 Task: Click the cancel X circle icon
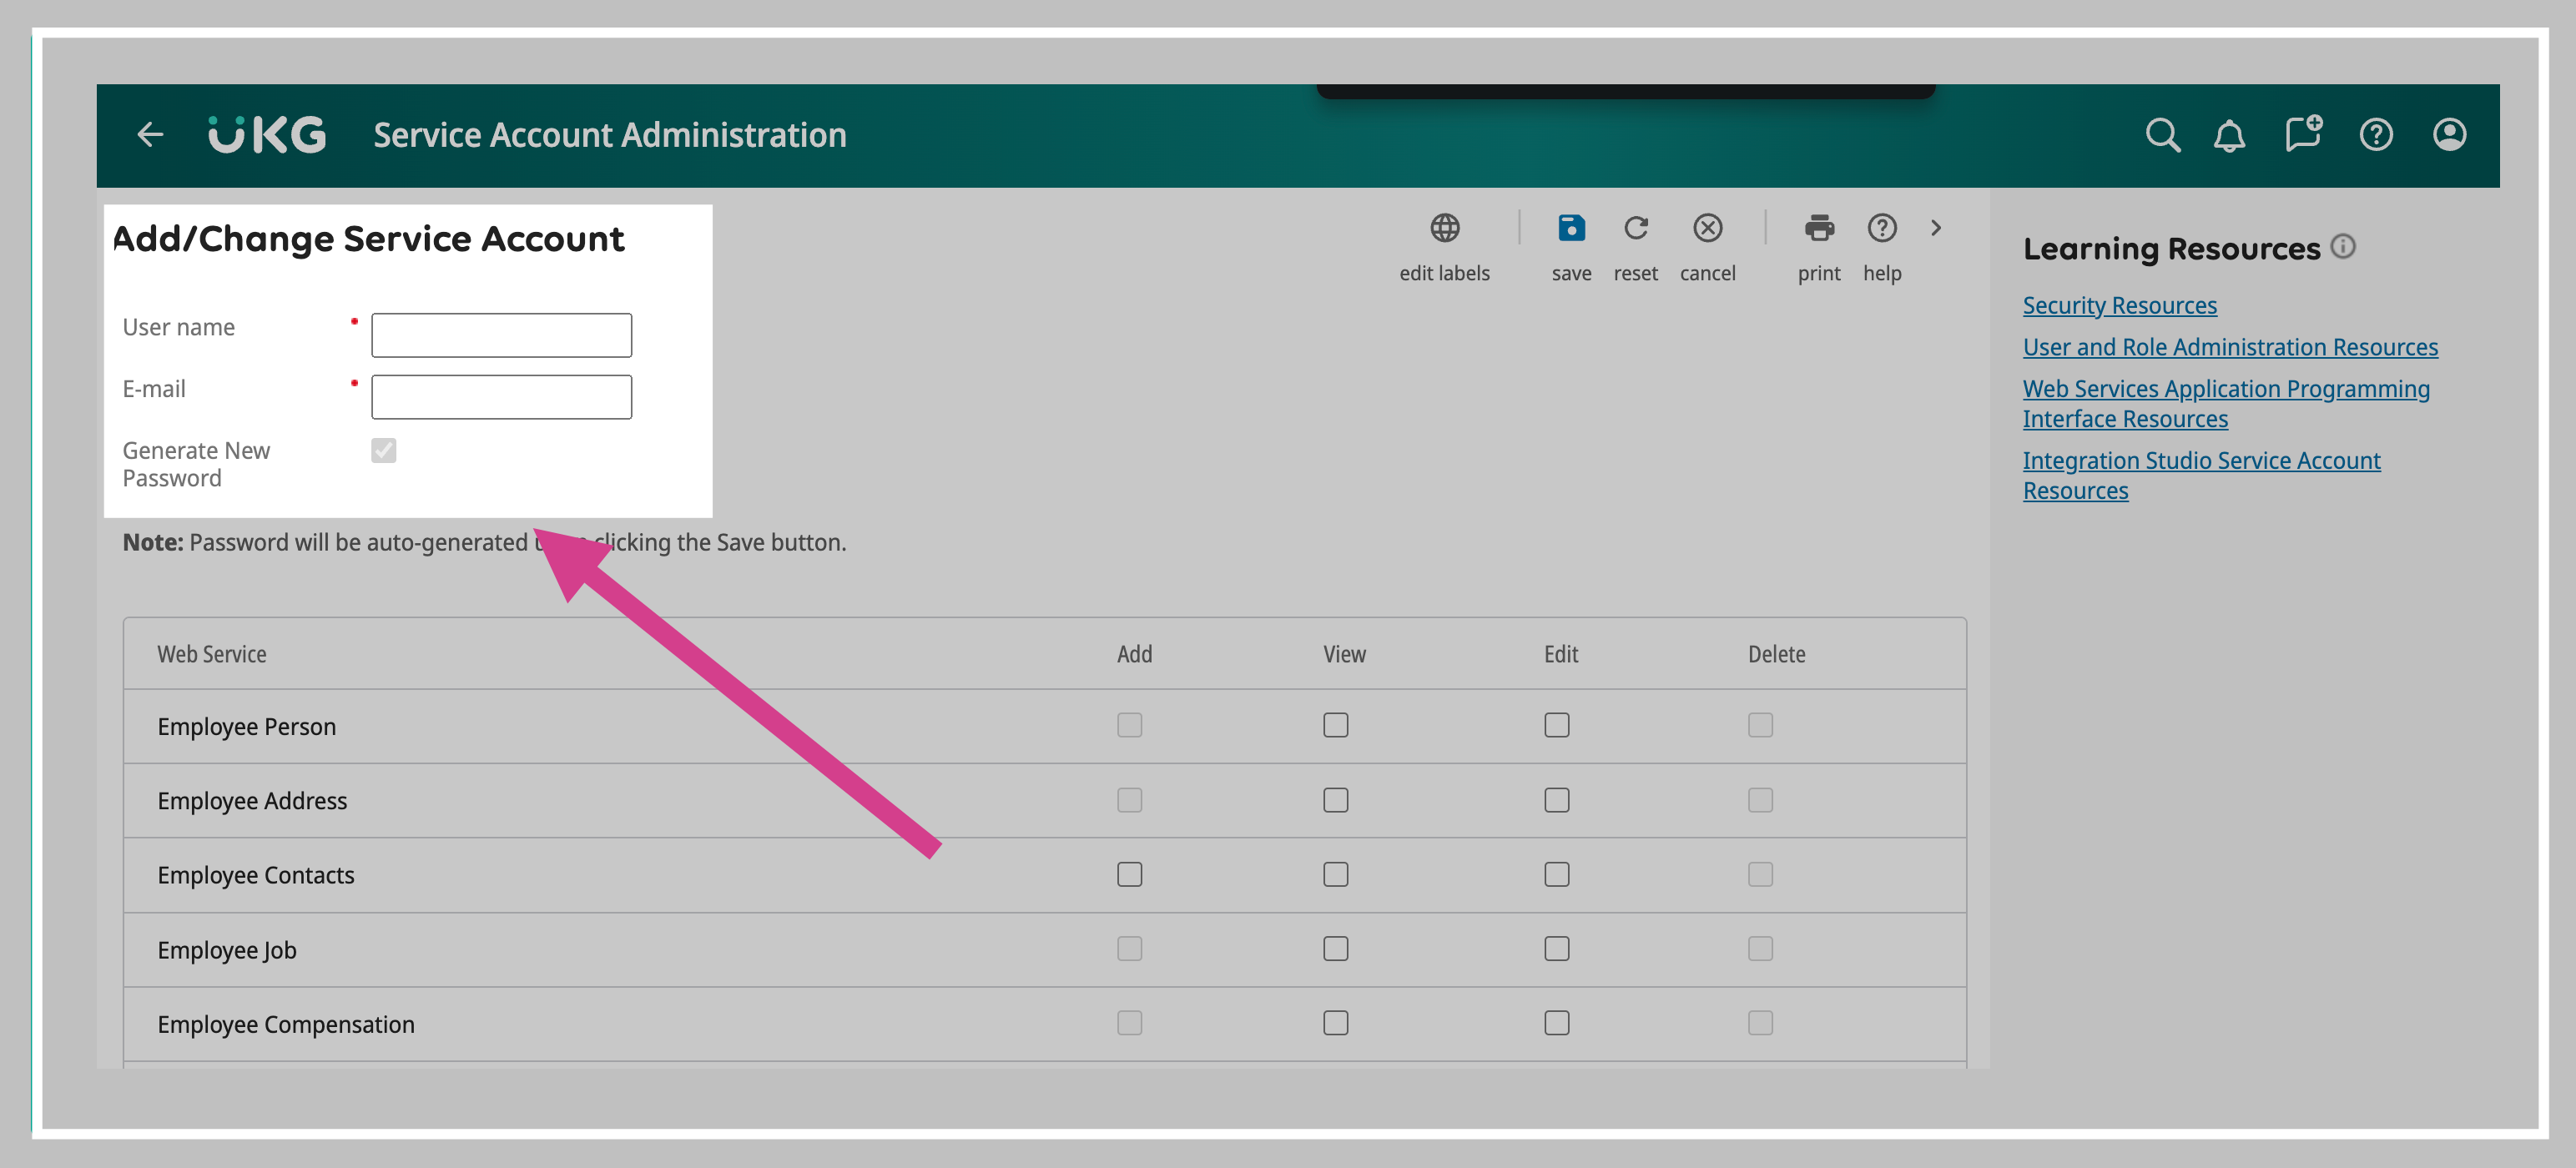click(1707, 228)
